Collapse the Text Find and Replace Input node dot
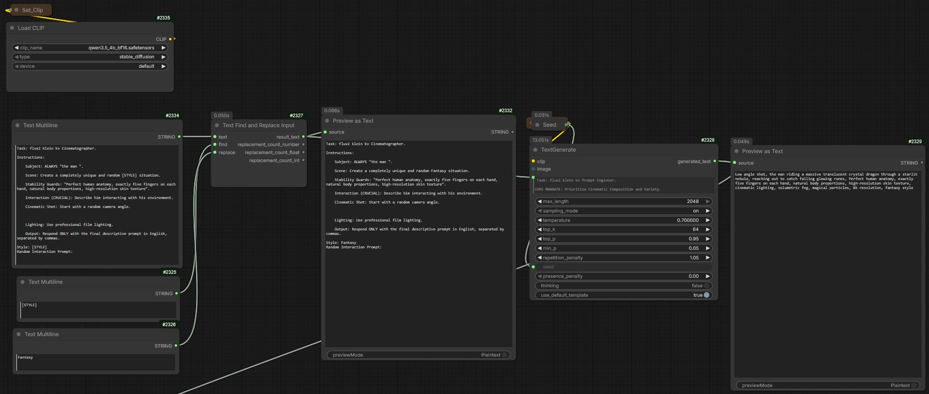Screen dimensions: 929x394 pyautogui.click(x=217, y=125)
